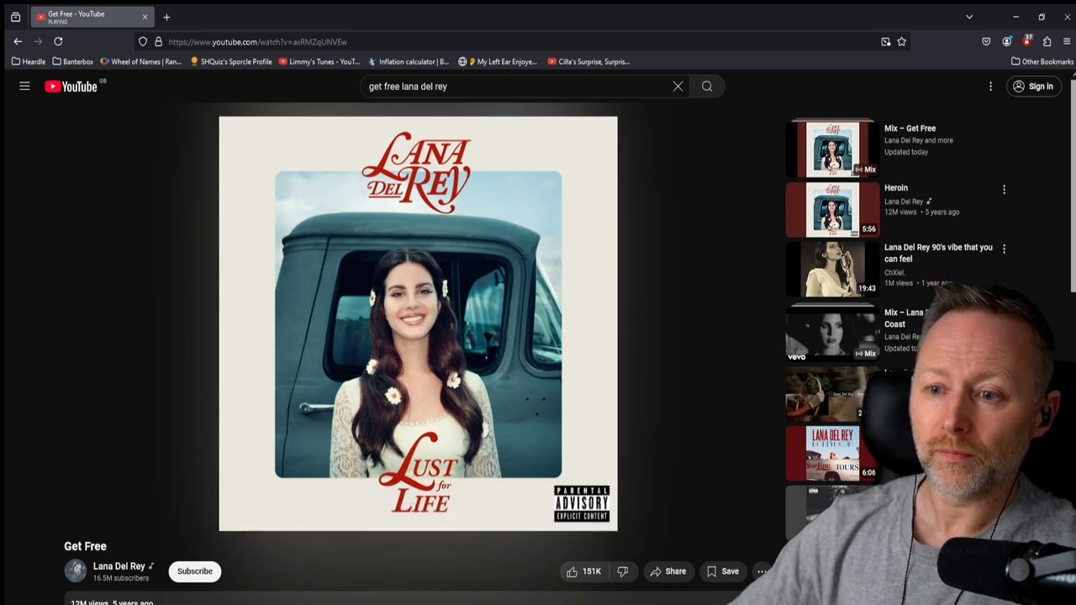Open My Left Ear Enjoye... bookmark
Viewport: 1076px width, 605px height.
click(x=498, y=61)
